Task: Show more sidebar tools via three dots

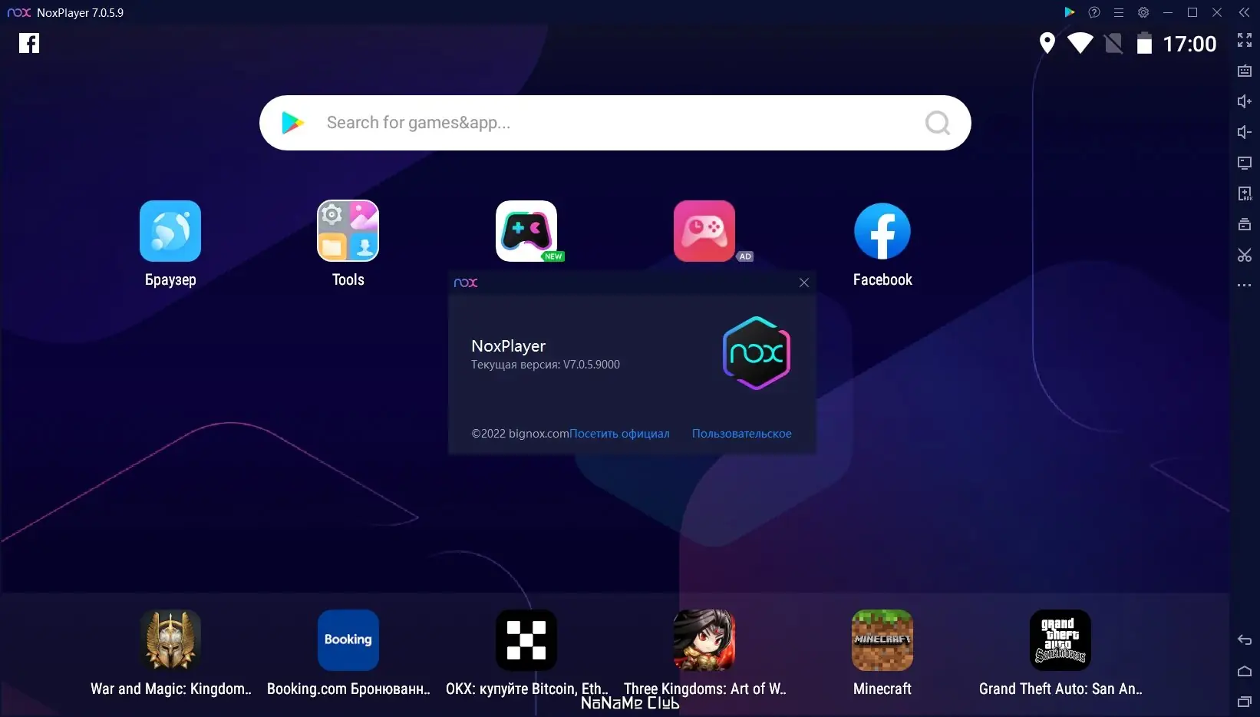Action: 1245,286
